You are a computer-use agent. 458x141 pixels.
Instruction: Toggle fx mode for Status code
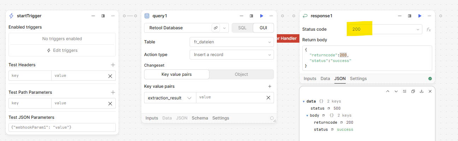point(429,30)
